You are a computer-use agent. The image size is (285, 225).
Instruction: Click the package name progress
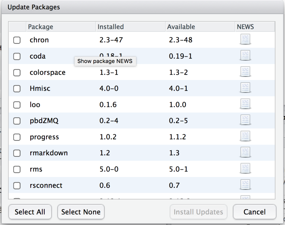44,137
